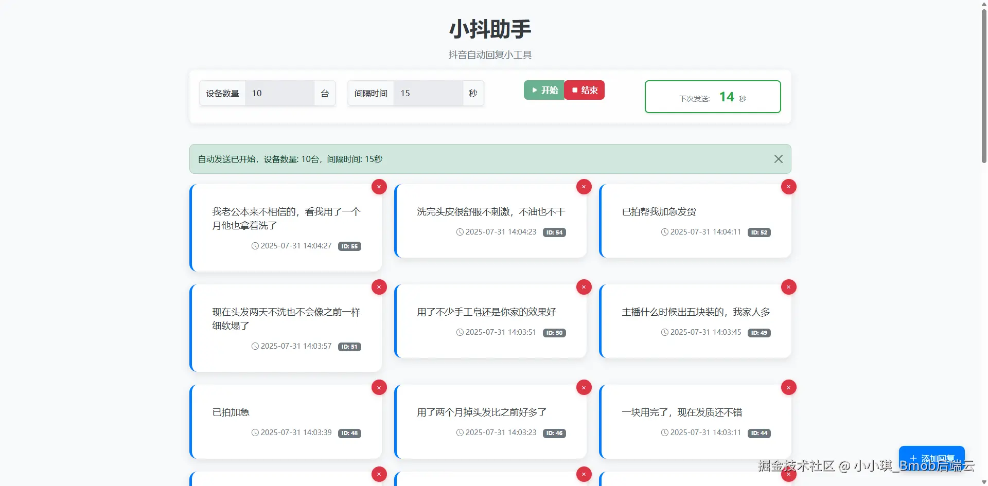Delete the 主播什么时候出五块装的 message card

pyautogui.click(x=788, y=287)
